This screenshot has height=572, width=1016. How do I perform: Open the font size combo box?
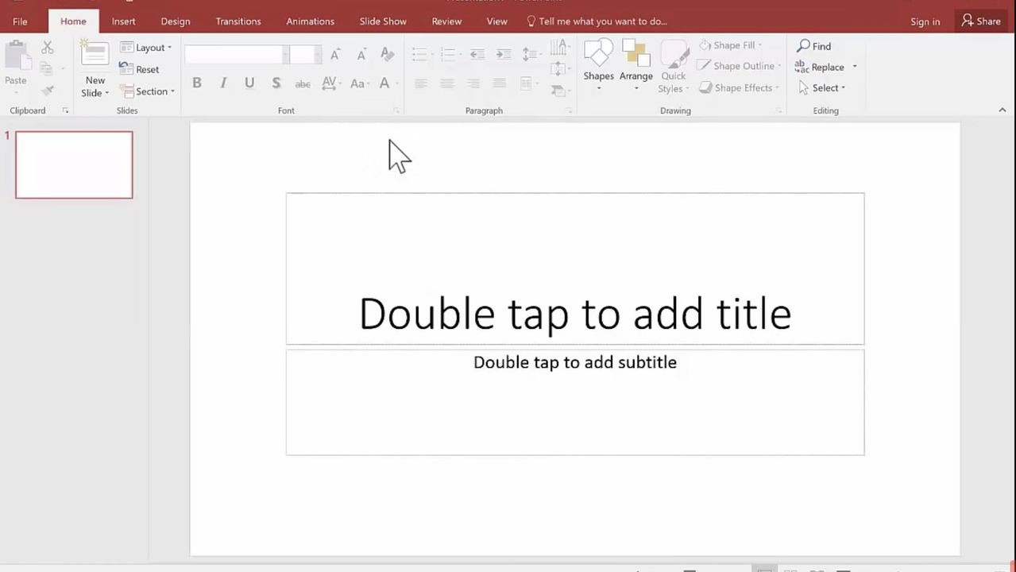305,54
